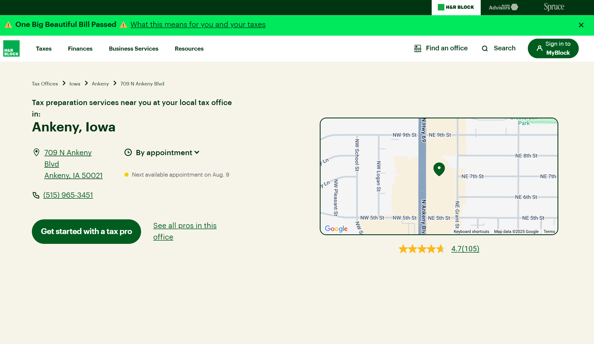Open the Resources menu
Screen dimensions: 594x344
(x=189, y=49)
